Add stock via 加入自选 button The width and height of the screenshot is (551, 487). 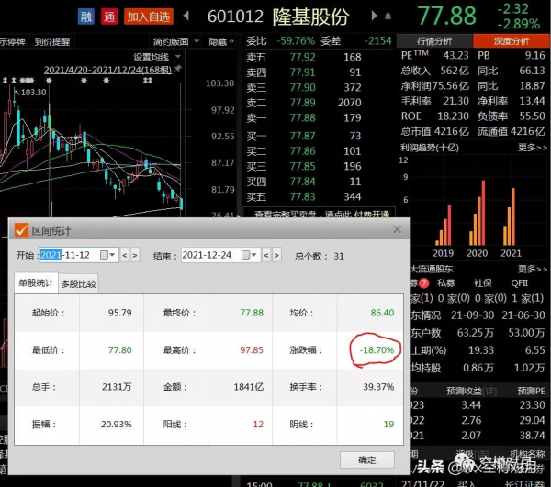click(149, 17)
